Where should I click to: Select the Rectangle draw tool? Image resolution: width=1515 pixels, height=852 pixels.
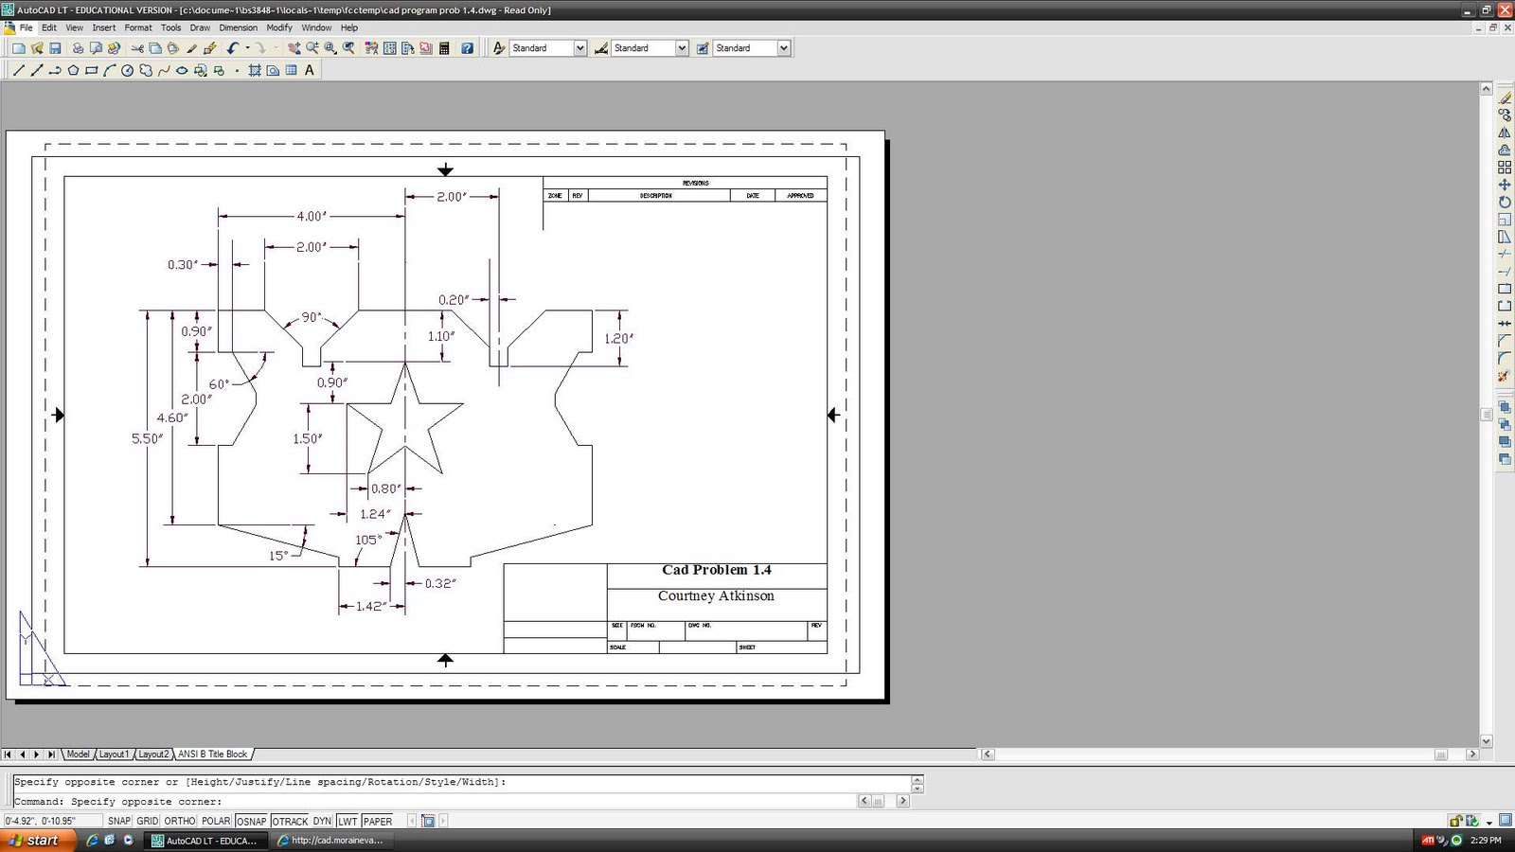(91, 69)
